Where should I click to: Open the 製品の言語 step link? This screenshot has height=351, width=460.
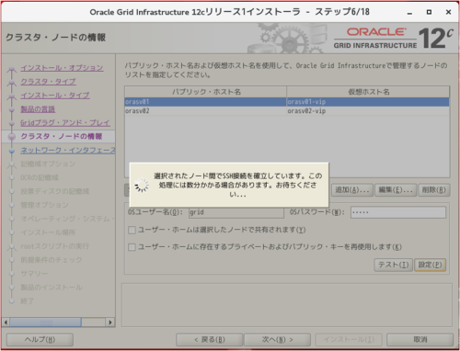click(38, 109)
